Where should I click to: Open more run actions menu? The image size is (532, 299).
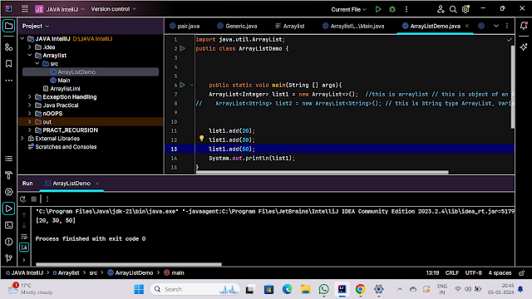click(x=406, y=9)
